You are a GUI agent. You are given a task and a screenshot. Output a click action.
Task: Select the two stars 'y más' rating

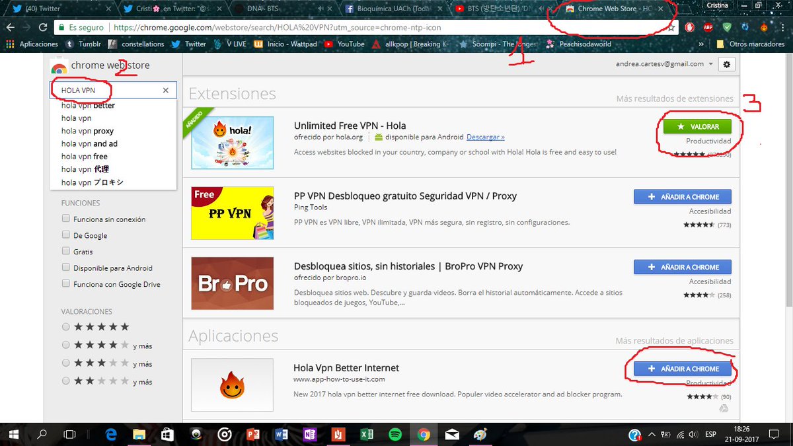[65, 381]
